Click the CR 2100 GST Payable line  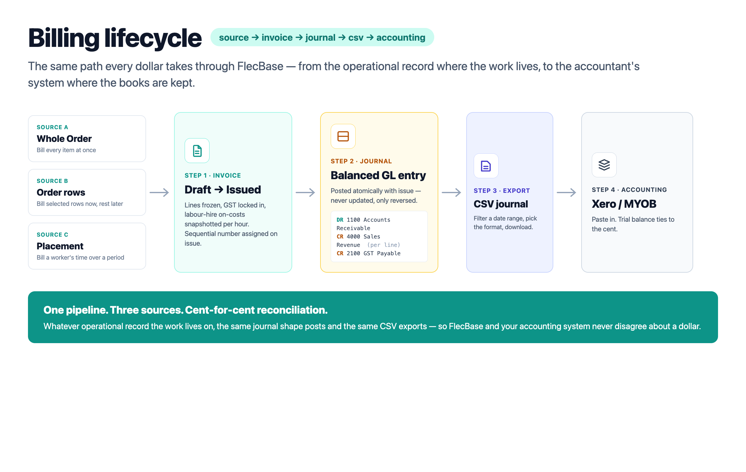click(x=368, y=253)
